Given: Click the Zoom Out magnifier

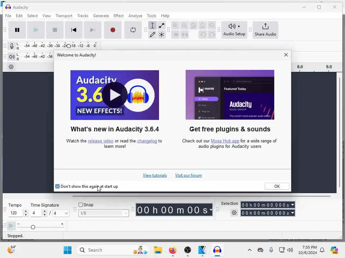Looking at the screenshot, I should [184, 26].
